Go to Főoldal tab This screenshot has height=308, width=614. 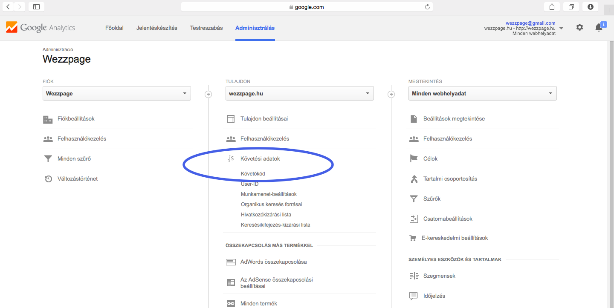tap(114, 28)
